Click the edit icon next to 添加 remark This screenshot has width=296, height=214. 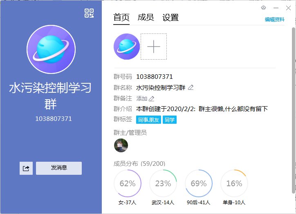(x=152, y=98)
